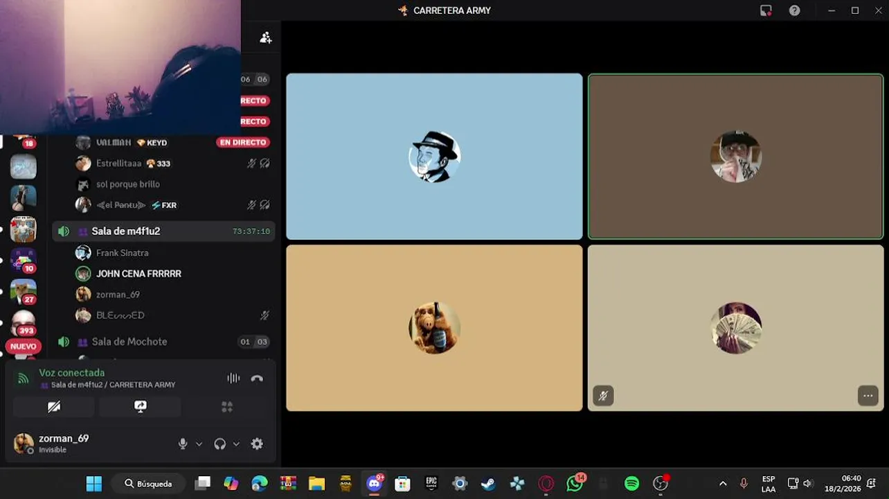
Task: Open user settings gear
Action: tap(257, 444)
